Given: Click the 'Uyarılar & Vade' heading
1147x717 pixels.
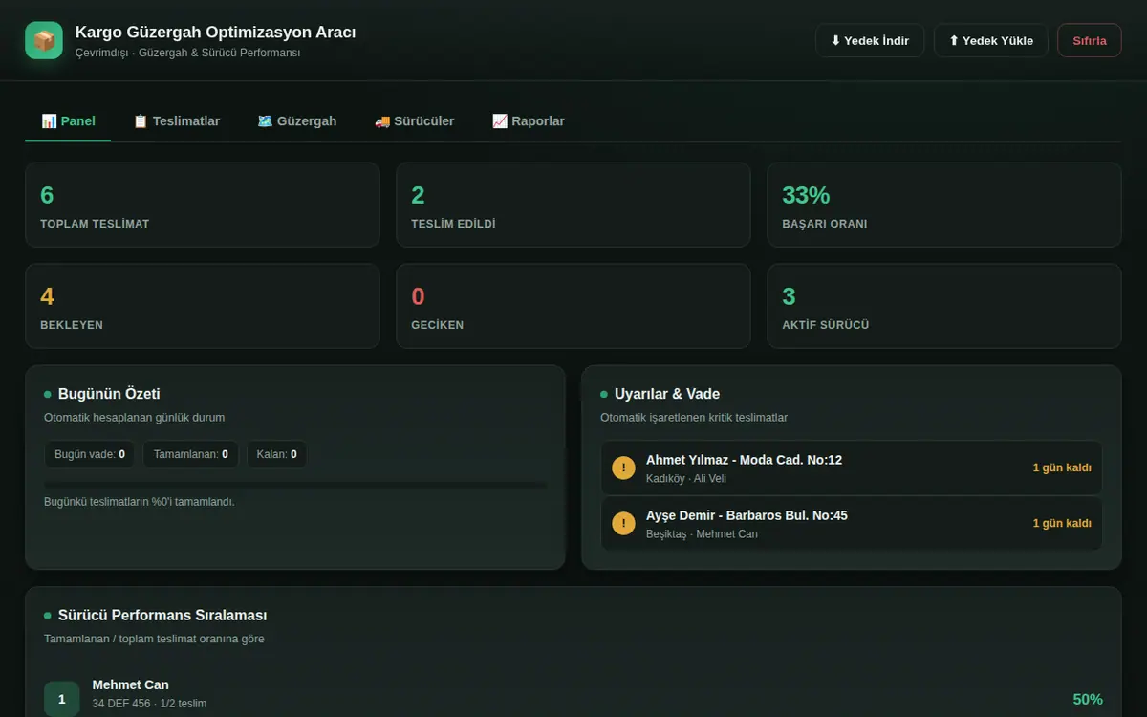Looking at the screenshot, I should pyautogui.click(x=667, y=394).
